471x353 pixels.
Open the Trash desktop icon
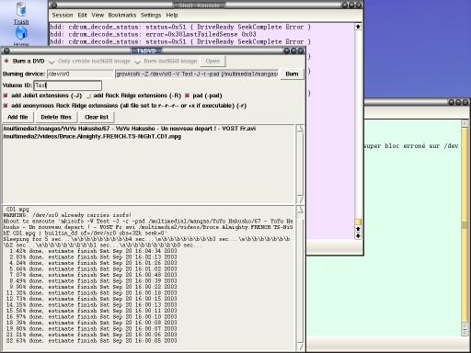(x=21, y=13)
